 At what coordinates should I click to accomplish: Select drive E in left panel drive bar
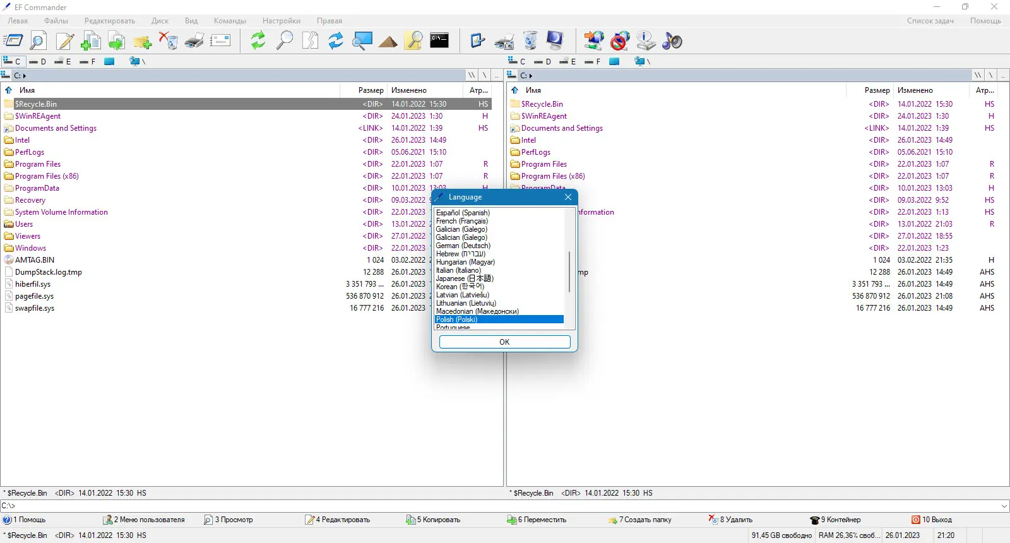coord(62,61)
